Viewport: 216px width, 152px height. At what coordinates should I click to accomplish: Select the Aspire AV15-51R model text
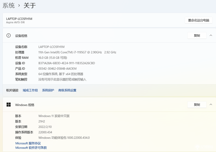(x=15, y=23)
